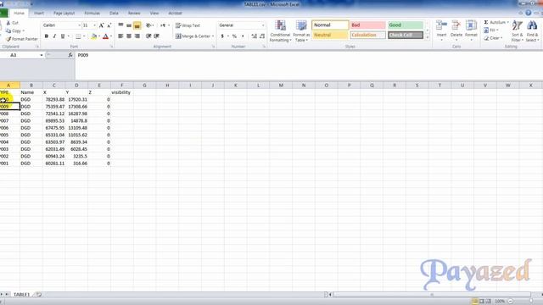Open the Clear dropdown in Editing group
Viewport: 543px width, 305px height.
(493, 38)
